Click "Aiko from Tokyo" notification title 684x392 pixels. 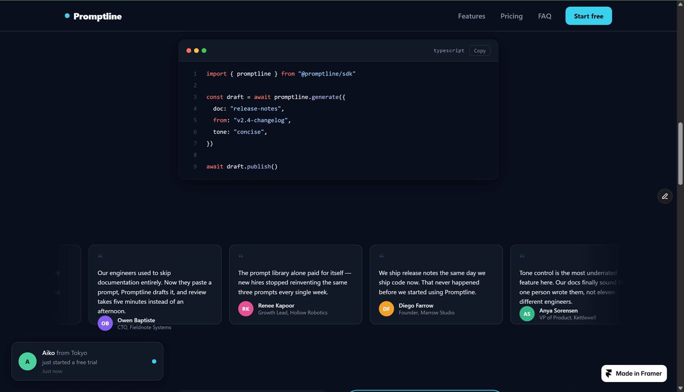pyautogui.click(x=65, y=353)
